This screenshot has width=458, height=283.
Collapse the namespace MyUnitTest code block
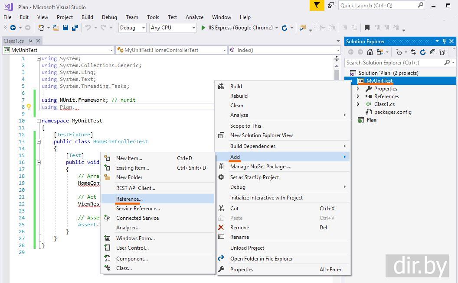coord(39,121)
